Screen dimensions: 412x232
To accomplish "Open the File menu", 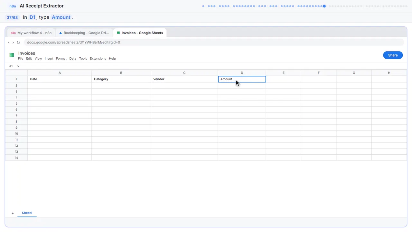I will (21, 59).
